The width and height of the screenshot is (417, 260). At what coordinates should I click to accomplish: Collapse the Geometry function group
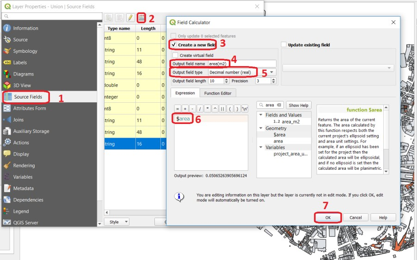(261, 128)
